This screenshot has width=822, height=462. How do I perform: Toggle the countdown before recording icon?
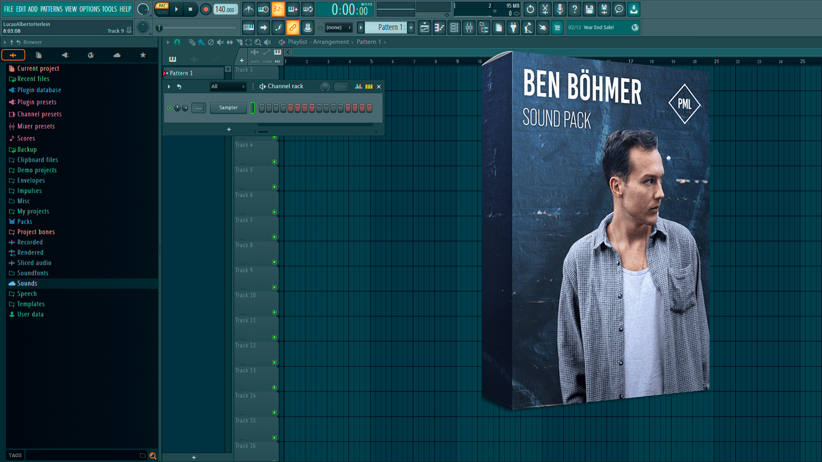click(x=278, y=9)
